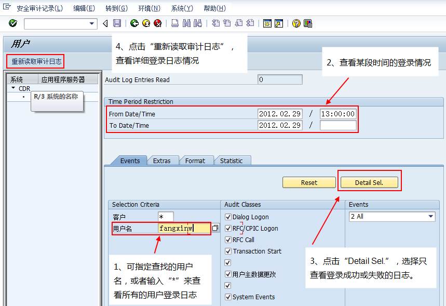Image resolution: width=446 pixels, height=306 pixels.
Task: Uncheck the Dialog Logon audit class
Action: point(228,217)
